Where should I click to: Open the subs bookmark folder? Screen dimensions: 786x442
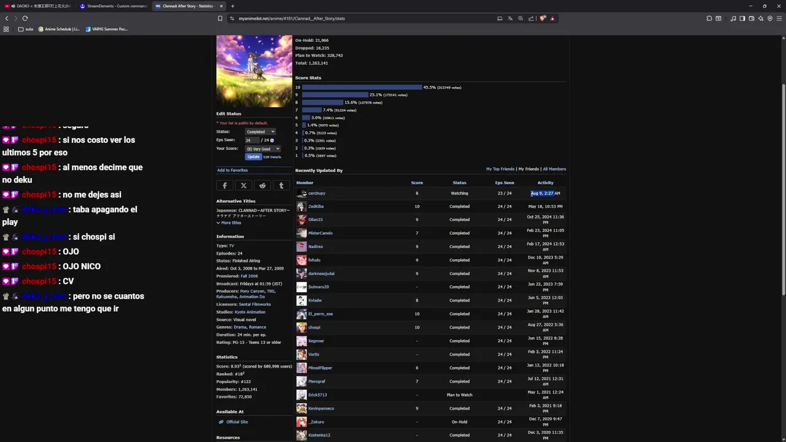coord(25,29)
